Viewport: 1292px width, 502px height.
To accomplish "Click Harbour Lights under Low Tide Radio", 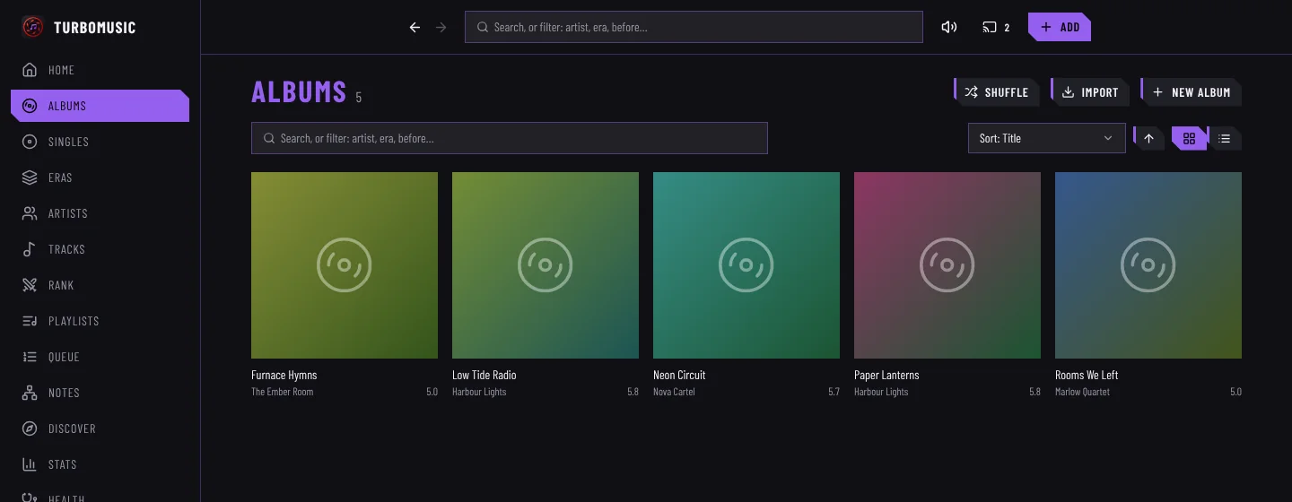I will tap(479, 392).
